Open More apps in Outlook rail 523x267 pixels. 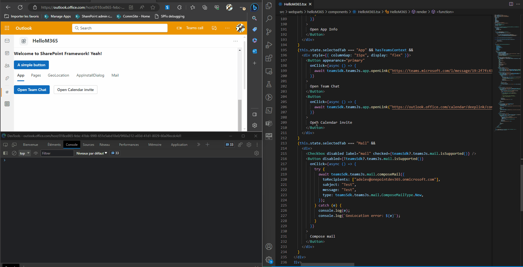pyautogui.click(x=7, y=104)
